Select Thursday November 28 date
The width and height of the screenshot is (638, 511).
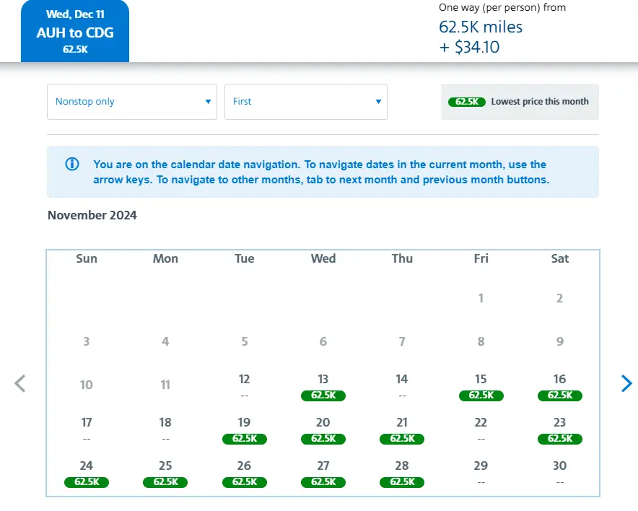tap(402, 473)
